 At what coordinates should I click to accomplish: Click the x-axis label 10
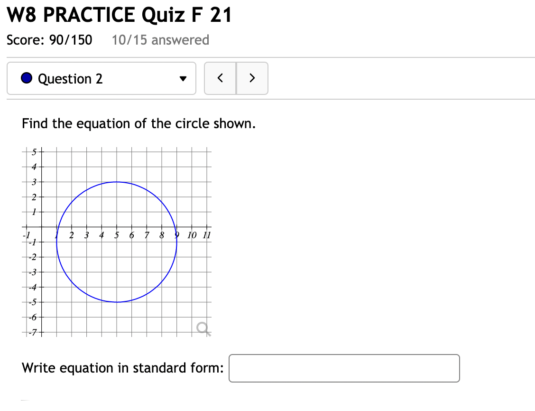point(192,235)
